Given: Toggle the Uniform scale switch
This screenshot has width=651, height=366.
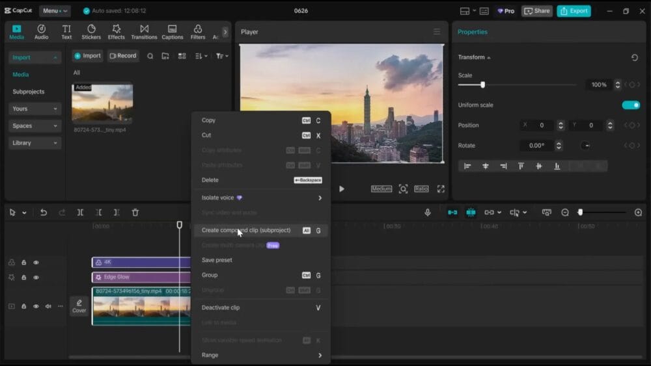Looking at the screenshot, I should click(630, 105).
